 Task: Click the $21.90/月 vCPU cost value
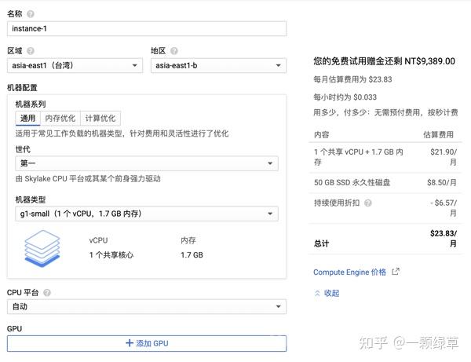tap(444, 157)
